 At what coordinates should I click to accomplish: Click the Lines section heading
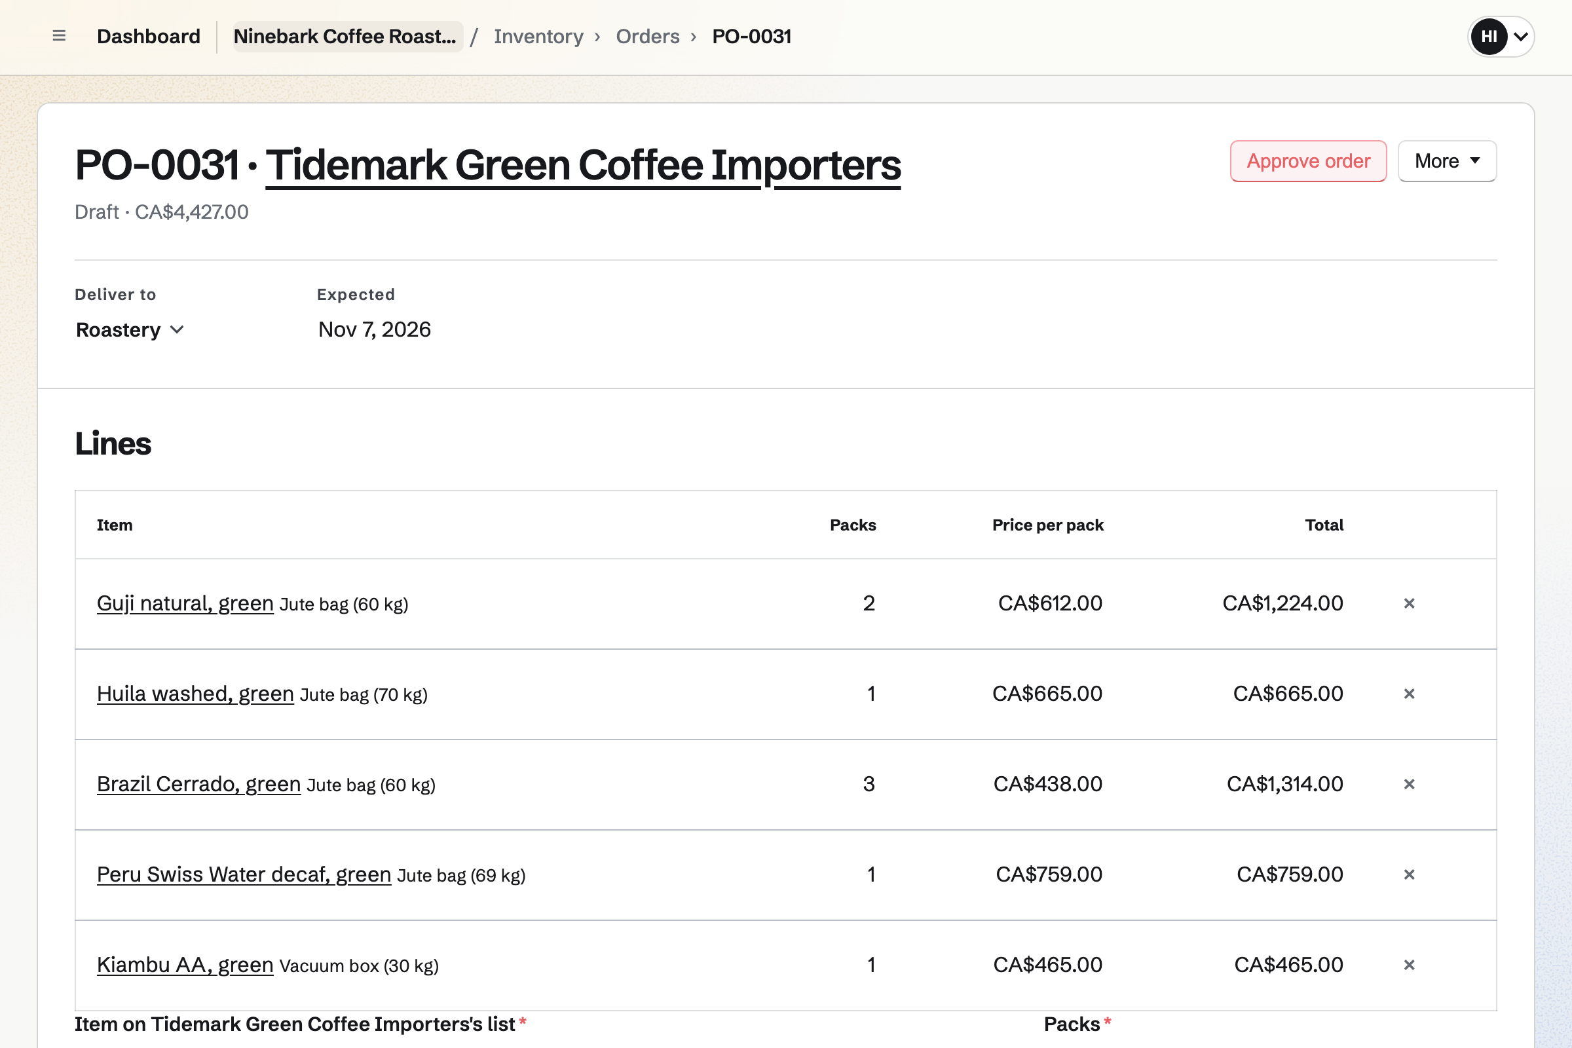113,444
